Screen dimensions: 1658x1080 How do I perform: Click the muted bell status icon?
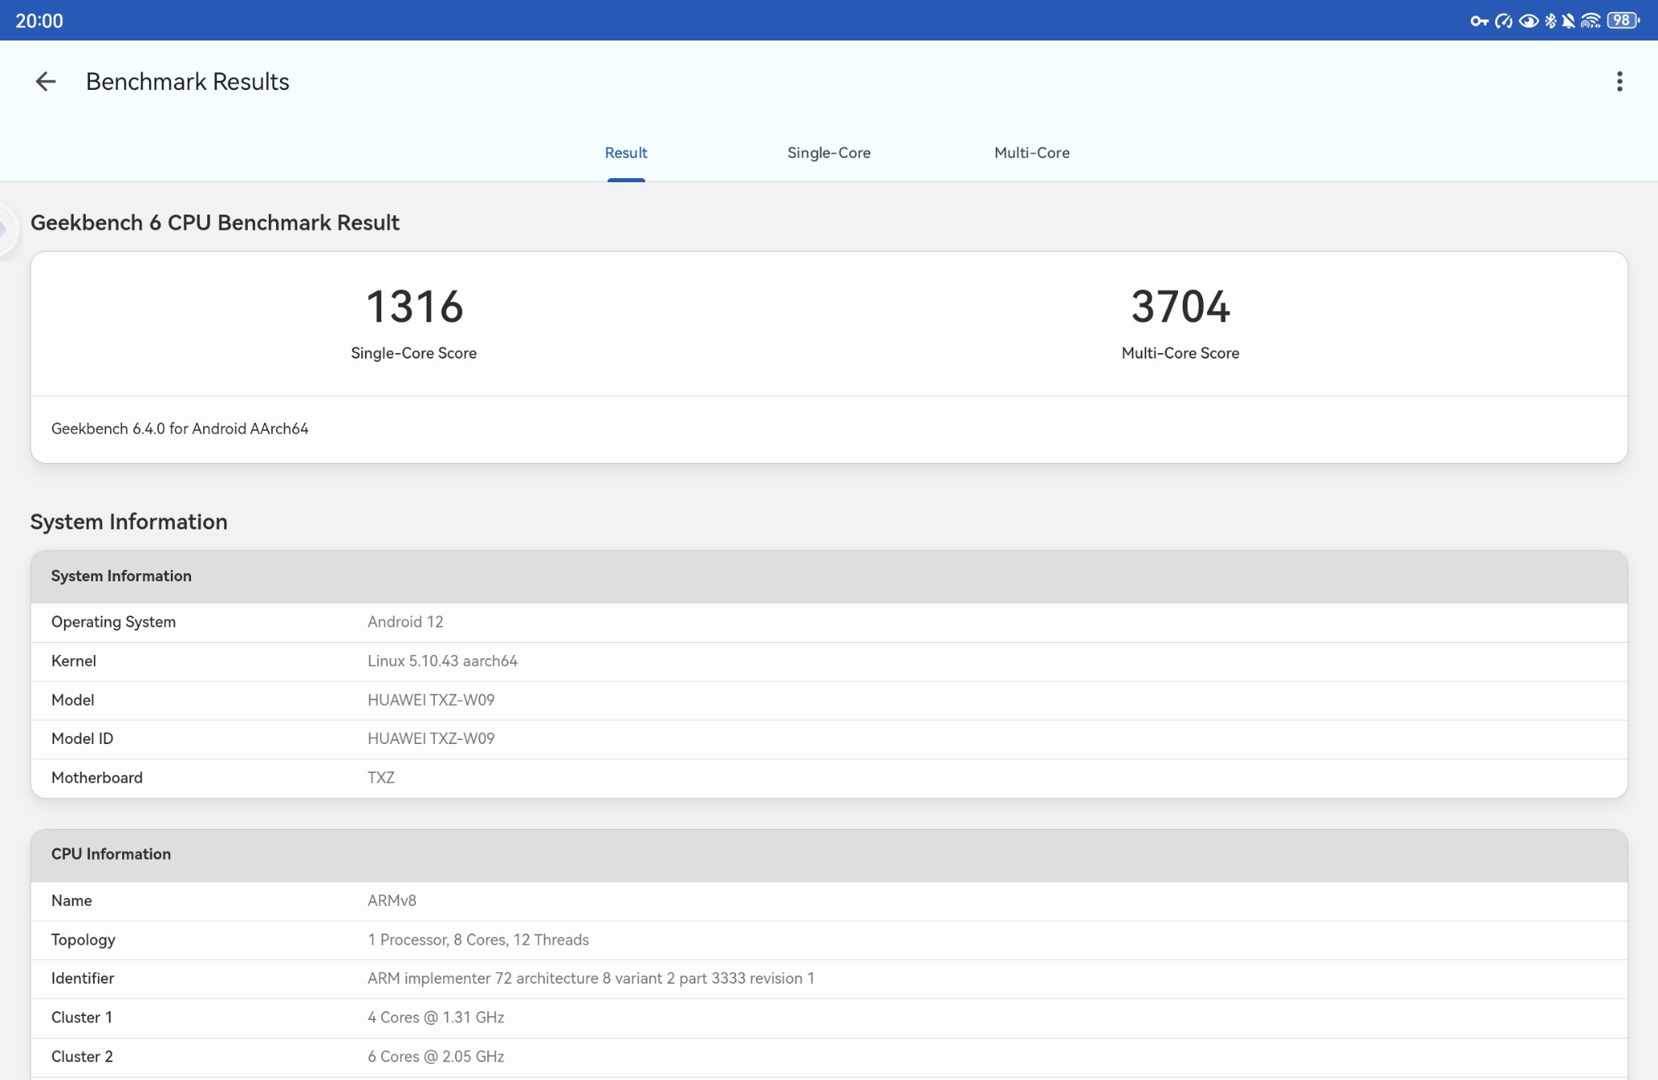(x=1569, y=21)
